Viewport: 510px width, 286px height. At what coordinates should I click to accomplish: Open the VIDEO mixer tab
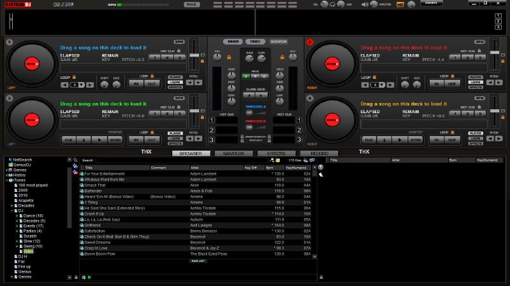(254, 41)
